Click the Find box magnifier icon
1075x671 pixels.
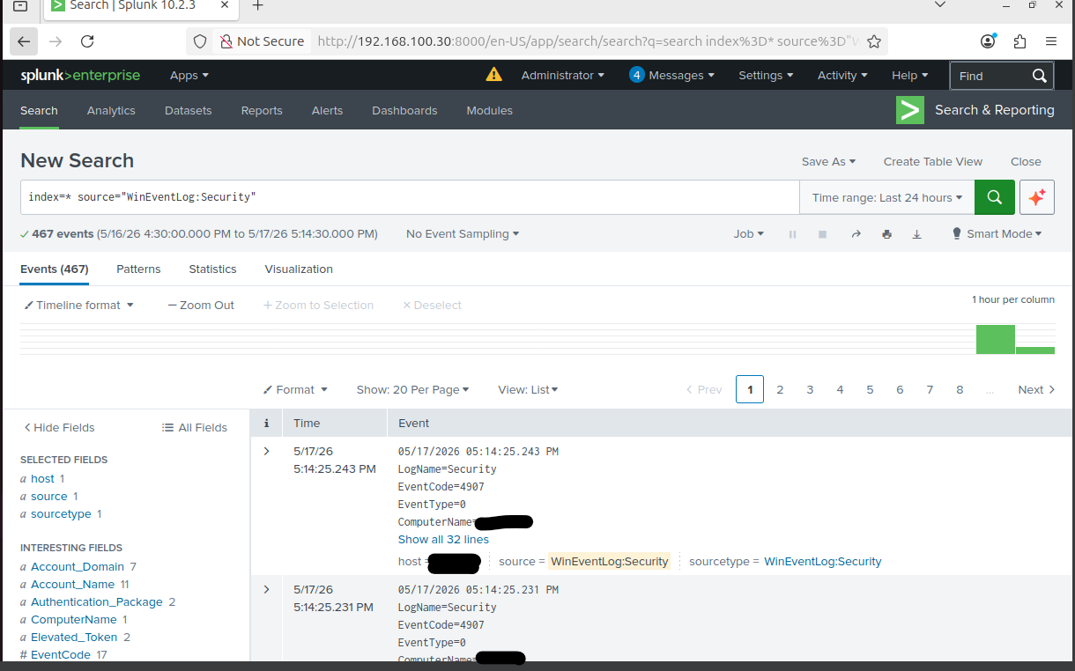point(1040,76)
